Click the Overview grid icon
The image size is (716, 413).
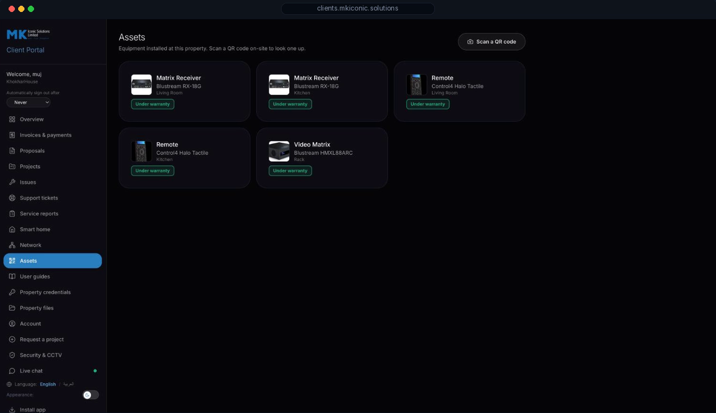pyautogui.click(x=12, y=119)
